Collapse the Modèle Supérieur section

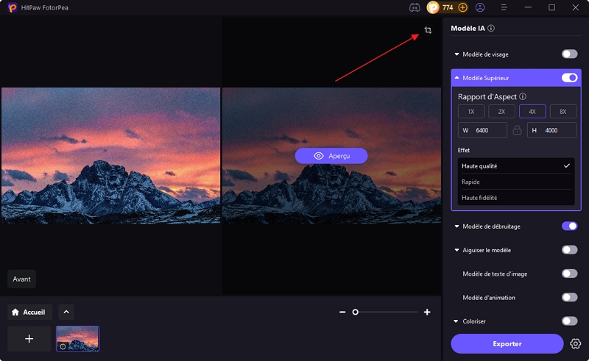click(457, 78)
